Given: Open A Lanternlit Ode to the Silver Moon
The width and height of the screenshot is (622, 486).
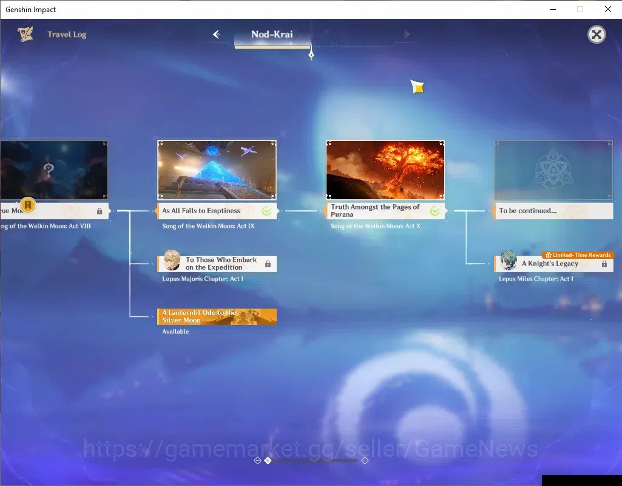Looking at the screenshot, I should [x=217, y=317].
